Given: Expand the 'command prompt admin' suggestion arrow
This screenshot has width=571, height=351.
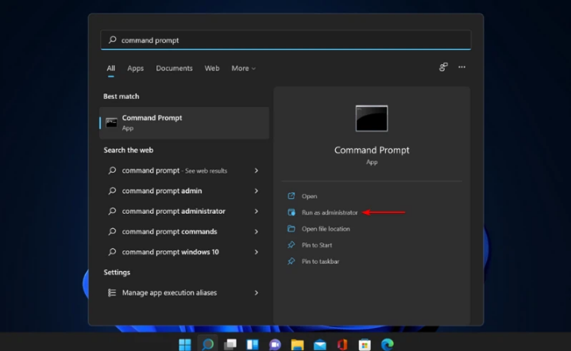Looking at the screenshot, I should coord(256,191).
